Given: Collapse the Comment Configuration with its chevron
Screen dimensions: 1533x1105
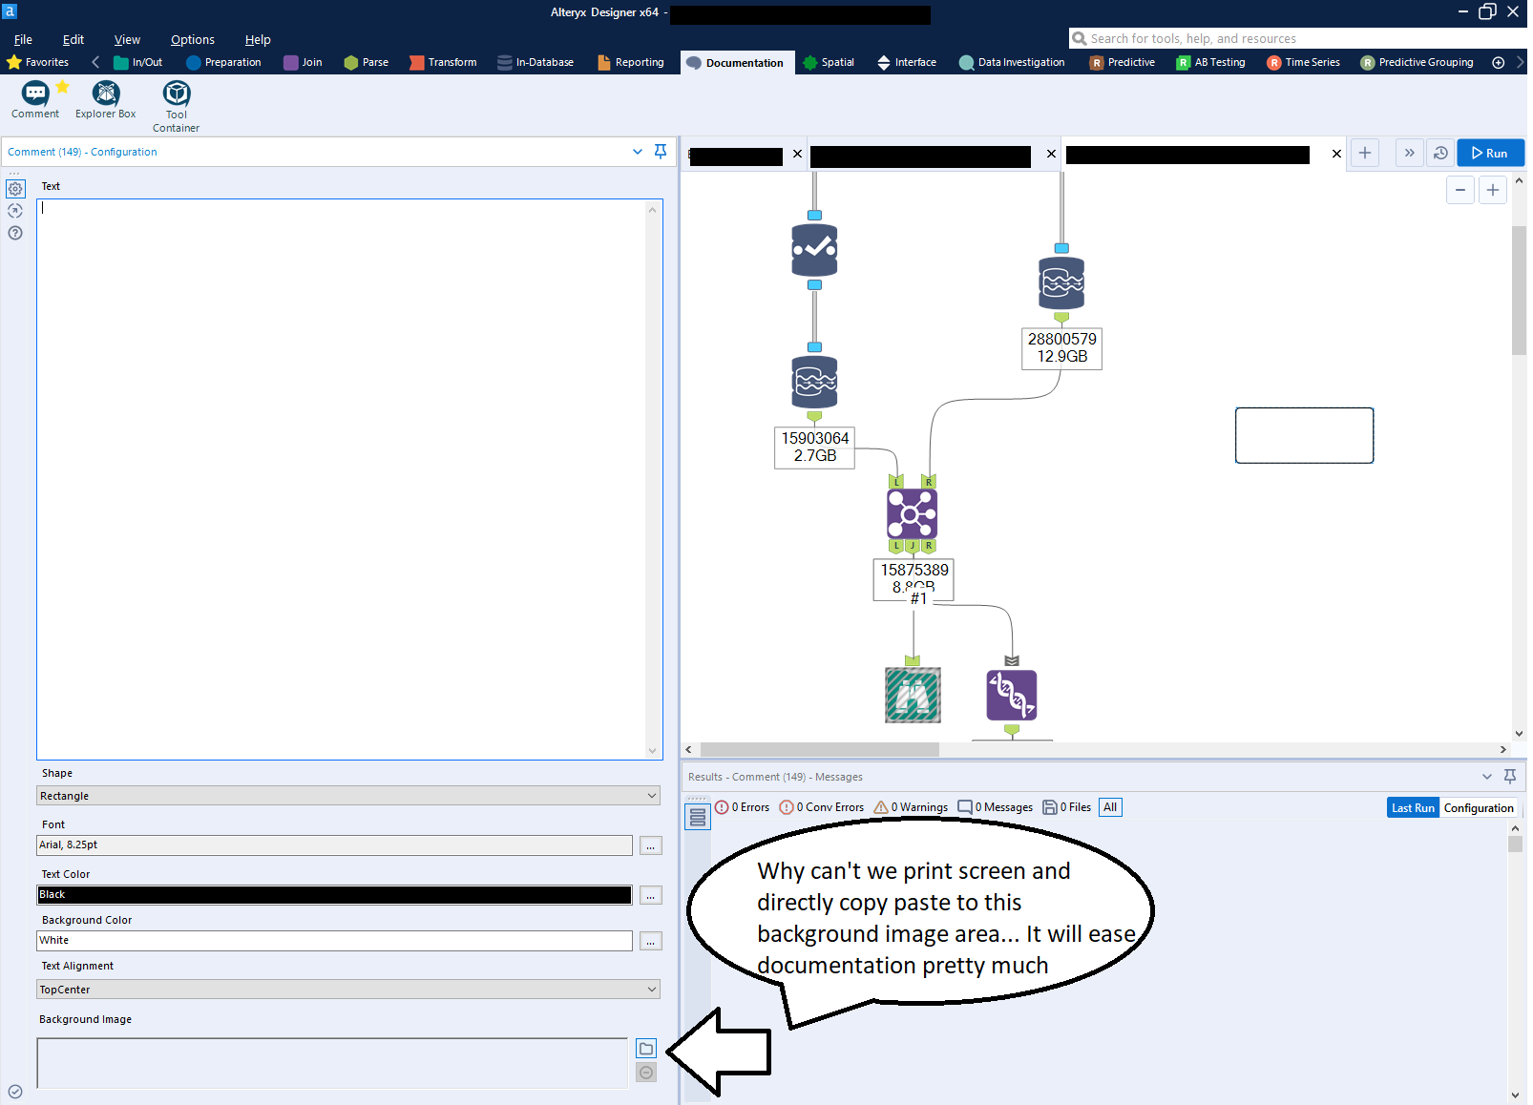Looking at the screenshot, I should point(637,151).
